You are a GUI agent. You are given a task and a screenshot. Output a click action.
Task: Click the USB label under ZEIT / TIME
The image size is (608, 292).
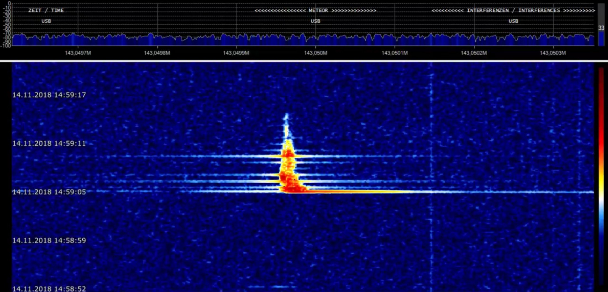46,21
